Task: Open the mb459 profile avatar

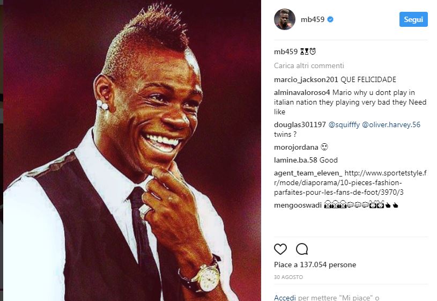Action: pos(285,19)
